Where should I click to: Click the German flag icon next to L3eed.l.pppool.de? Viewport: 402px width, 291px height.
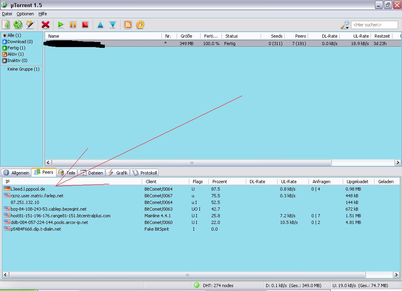coord(7,189)
